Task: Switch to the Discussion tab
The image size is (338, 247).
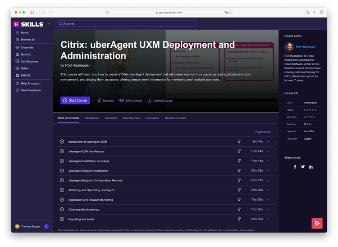Action: 152,118
